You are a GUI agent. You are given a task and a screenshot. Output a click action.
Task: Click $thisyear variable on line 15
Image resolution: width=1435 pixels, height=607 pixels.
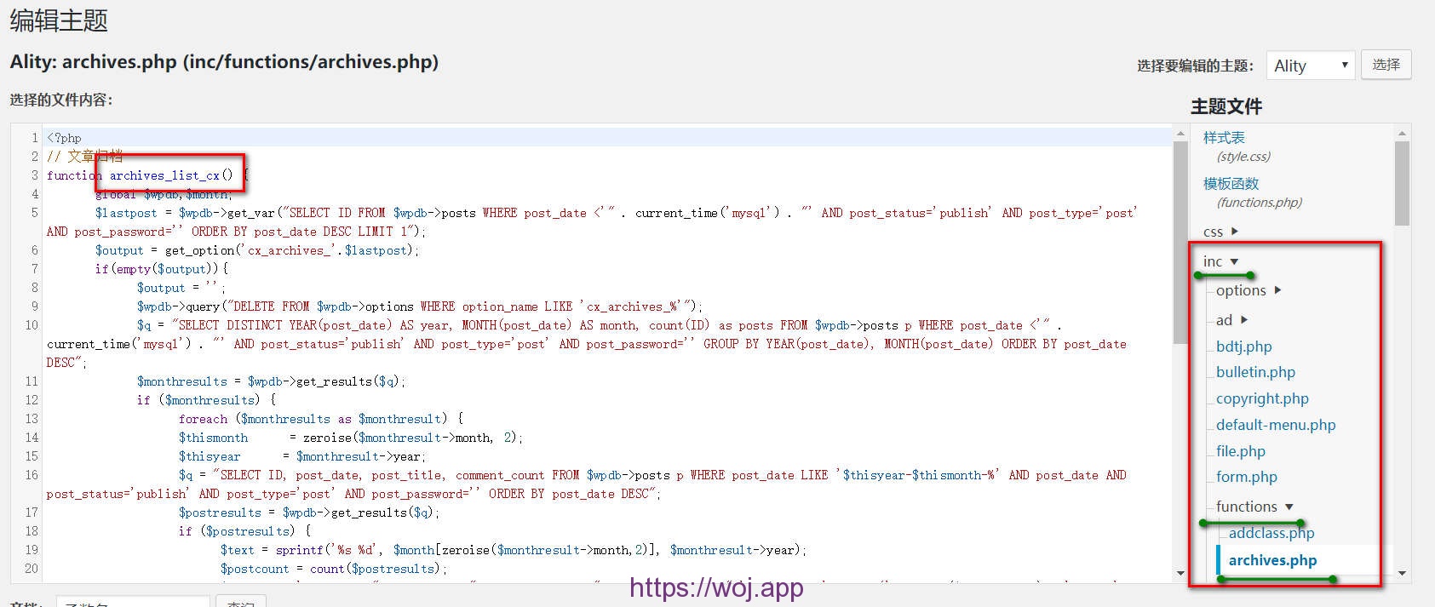pyautogui.click(x=210, y=456)
